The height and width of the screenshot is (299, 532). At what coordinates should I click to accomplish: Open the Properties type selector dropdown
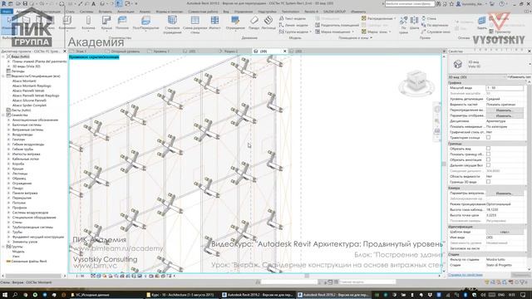pos(529,64)
